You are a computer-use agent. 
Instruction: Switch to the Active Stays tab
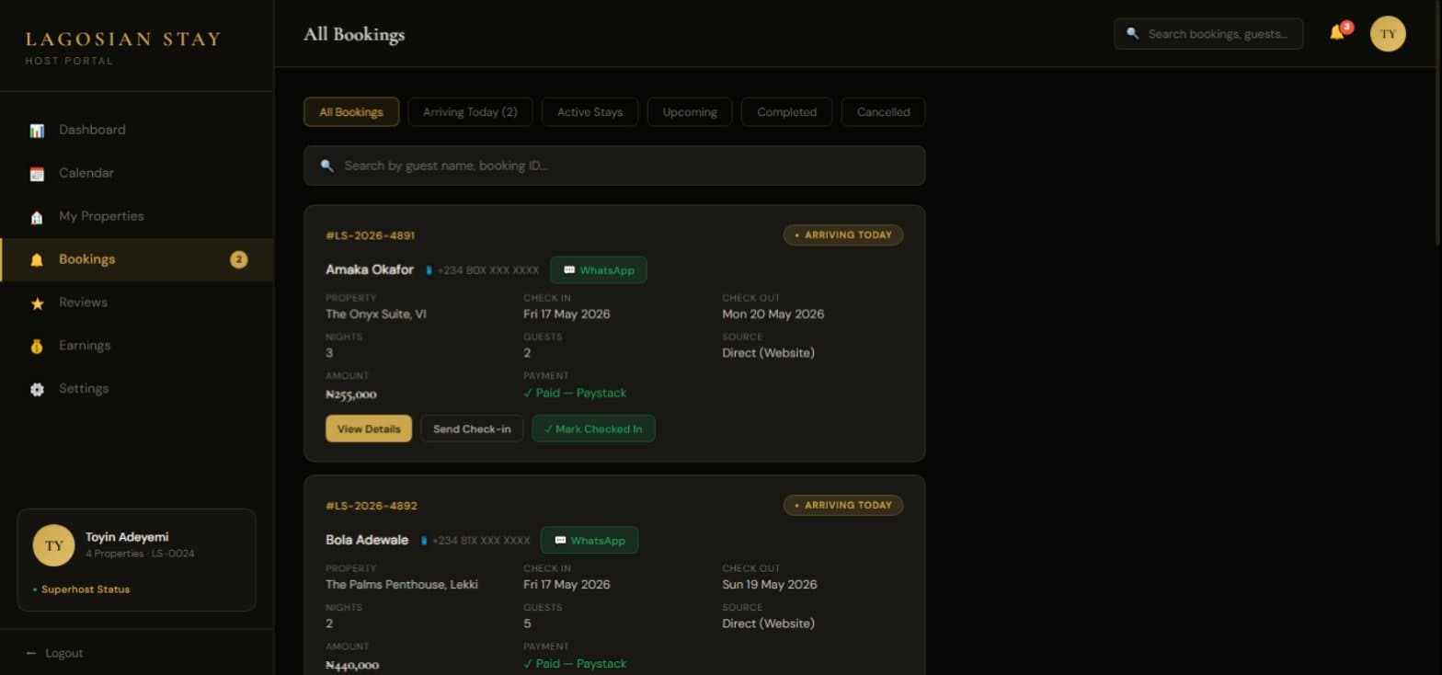pyautogui.click(x=589, y=112)
